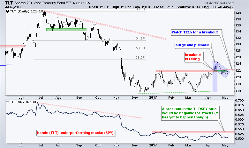The width and height of the screenshot is (249, 148).
Task: Click the 'TLT (Daily) 121.18' legend
Action: (x=24, y=11)
